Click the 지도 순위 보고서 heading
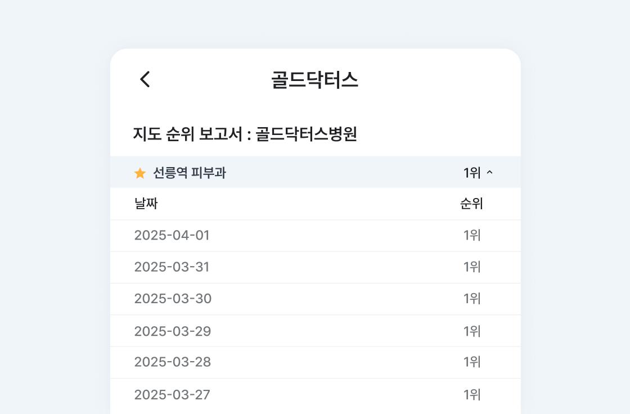This screenshot has width=630, height=414. (x=245, y=134)
